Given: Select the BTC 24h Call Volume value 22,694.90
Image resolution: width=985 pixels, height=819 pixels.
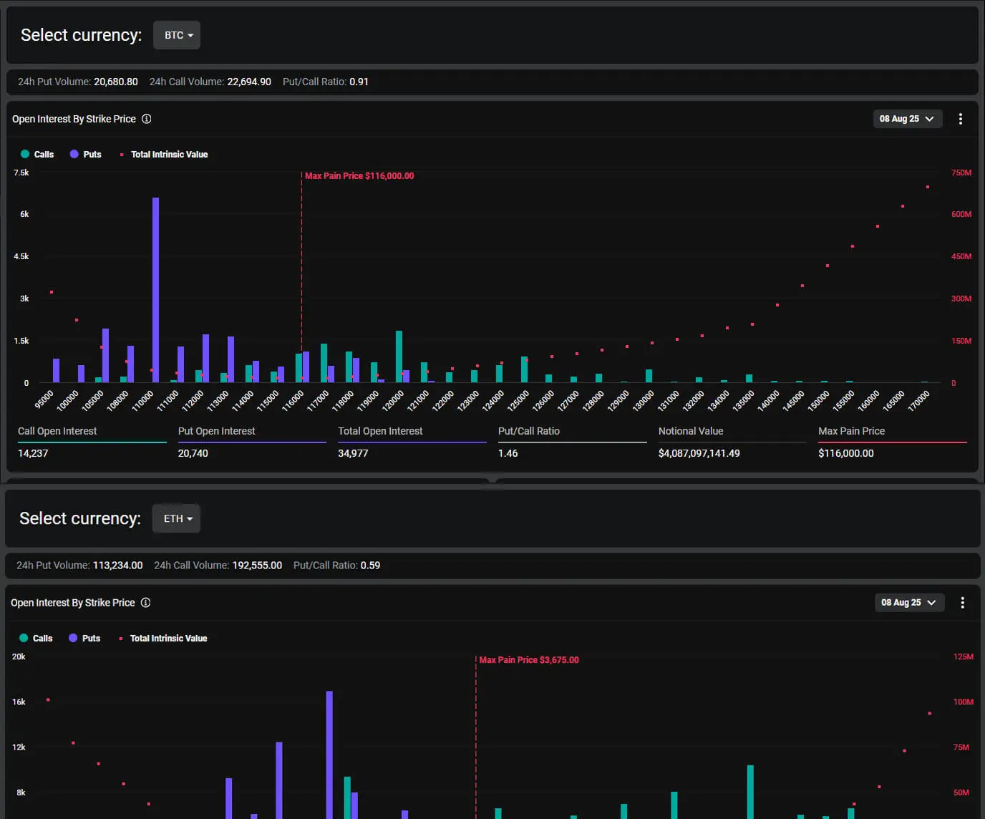Looking at the screenshot, I should click(x=249, y=82).
